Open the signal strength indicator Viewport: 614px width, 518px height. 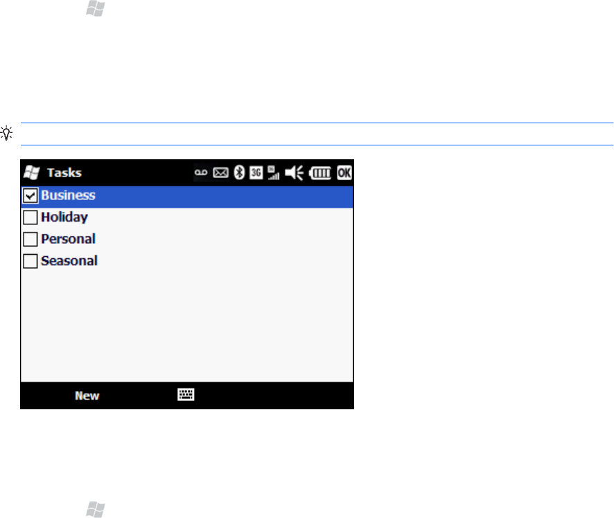273,172
